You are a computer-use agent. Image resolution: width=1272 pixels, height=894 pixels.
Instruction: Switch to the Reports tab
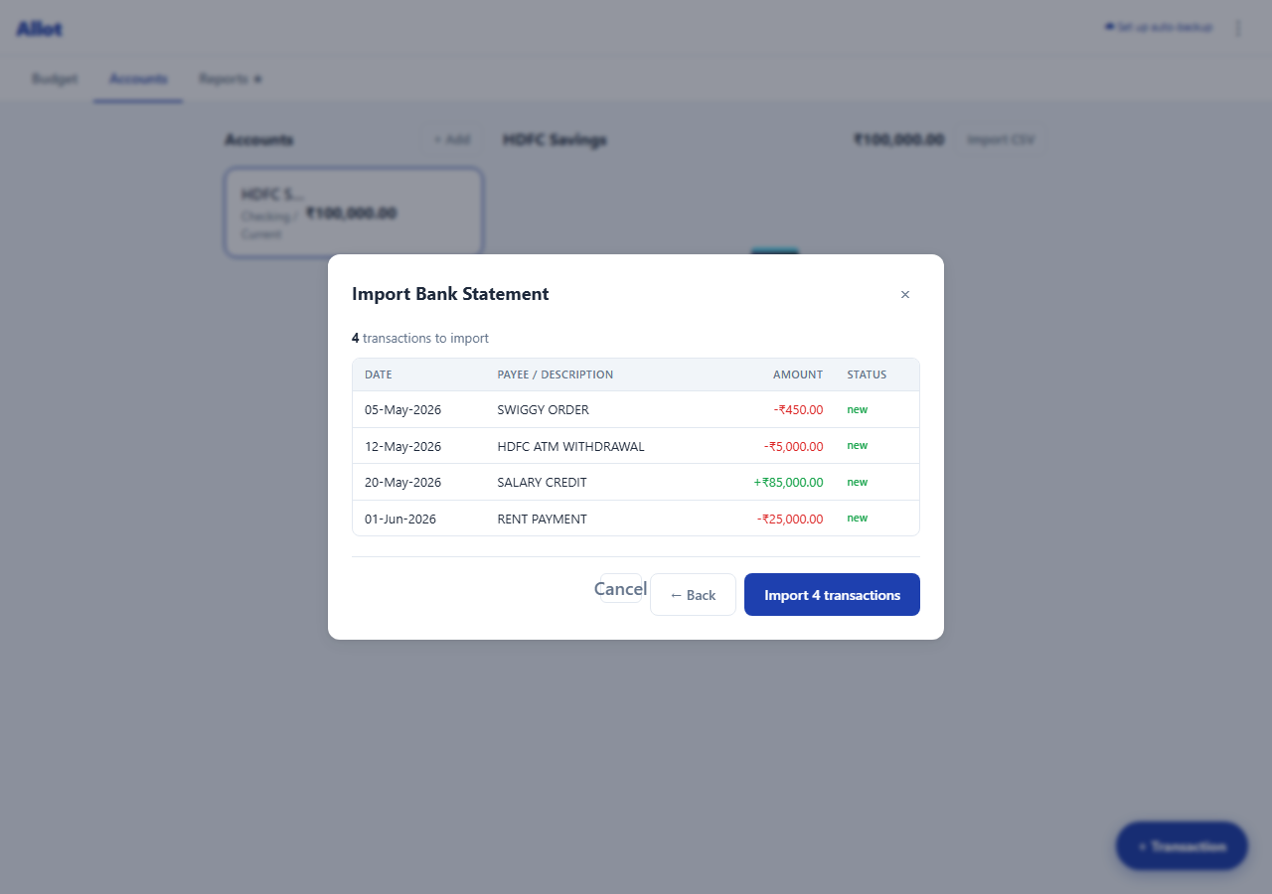pos(231,78)
